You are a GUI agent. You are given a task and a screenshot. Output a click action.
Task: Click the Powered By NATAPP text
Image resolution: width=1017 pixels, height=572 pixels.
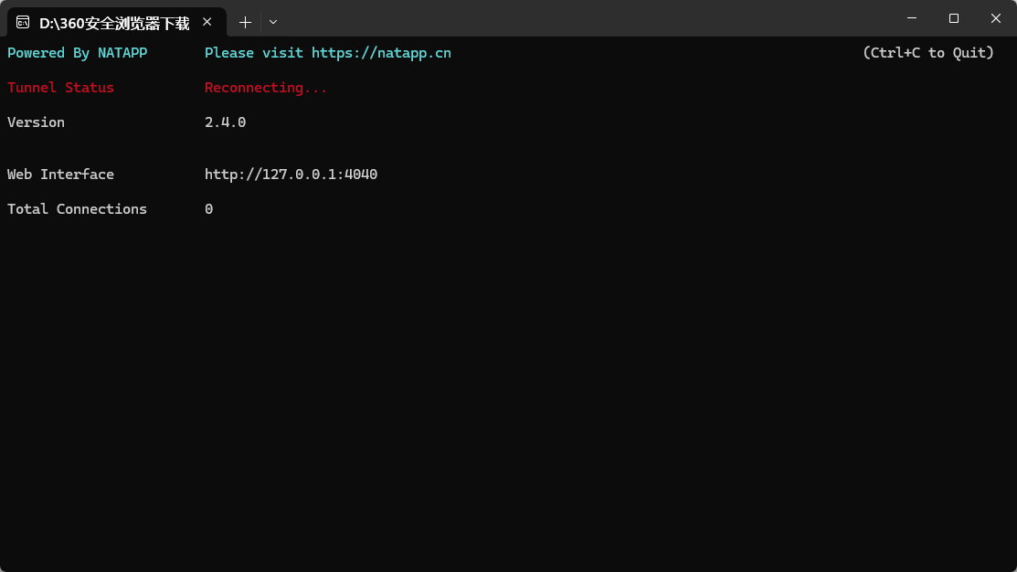click(77, 52)
